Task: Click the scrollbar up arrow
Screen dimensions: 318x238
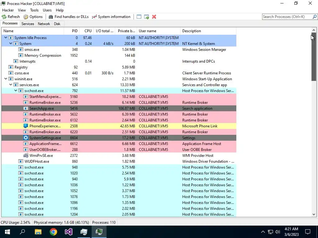Action: coord(314,30)
